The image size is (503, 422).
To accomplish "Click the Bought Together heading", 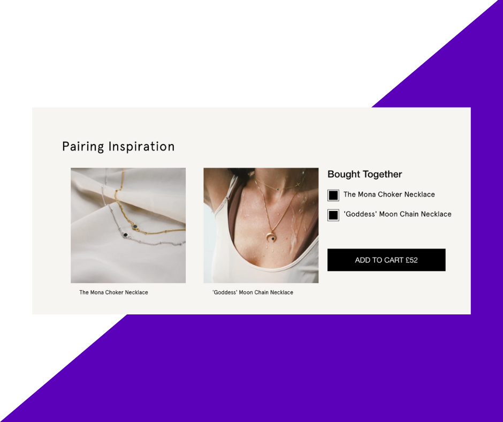I will click(365, 174).
